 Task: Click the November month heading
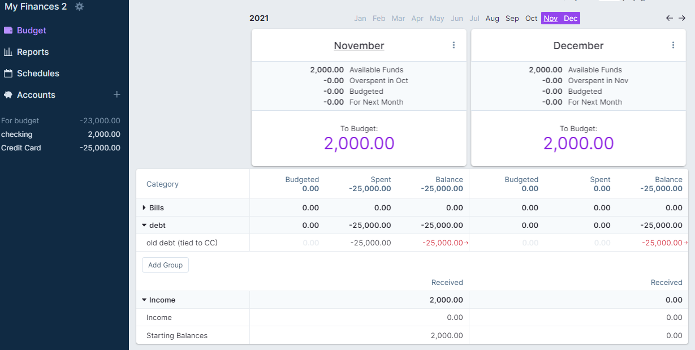[359, 46]
